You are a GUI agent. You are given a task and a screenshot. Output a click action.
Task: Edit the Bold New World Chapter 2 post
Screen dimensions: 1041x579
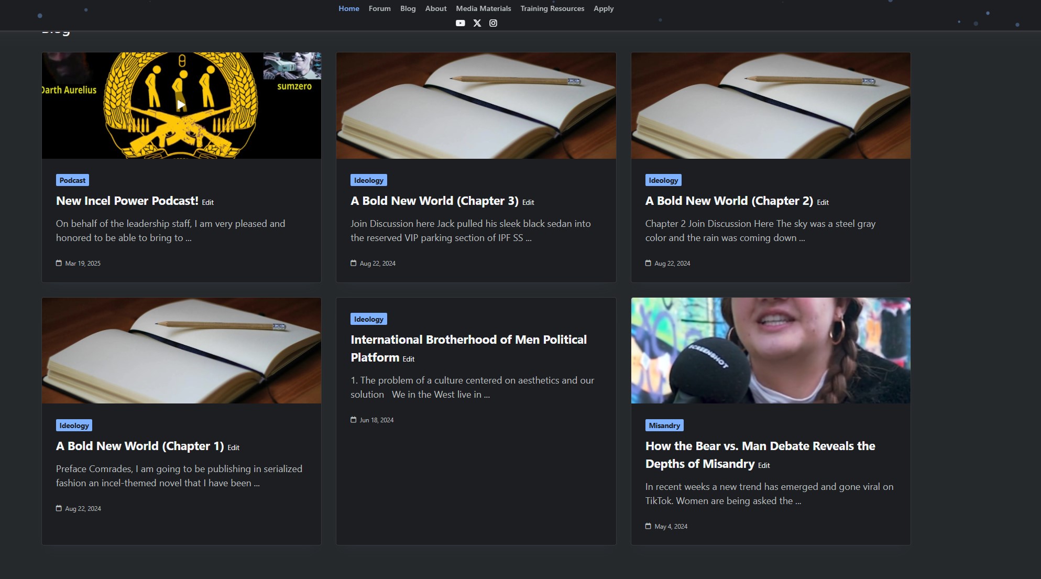pyautogui.click(x=823, y=202)
